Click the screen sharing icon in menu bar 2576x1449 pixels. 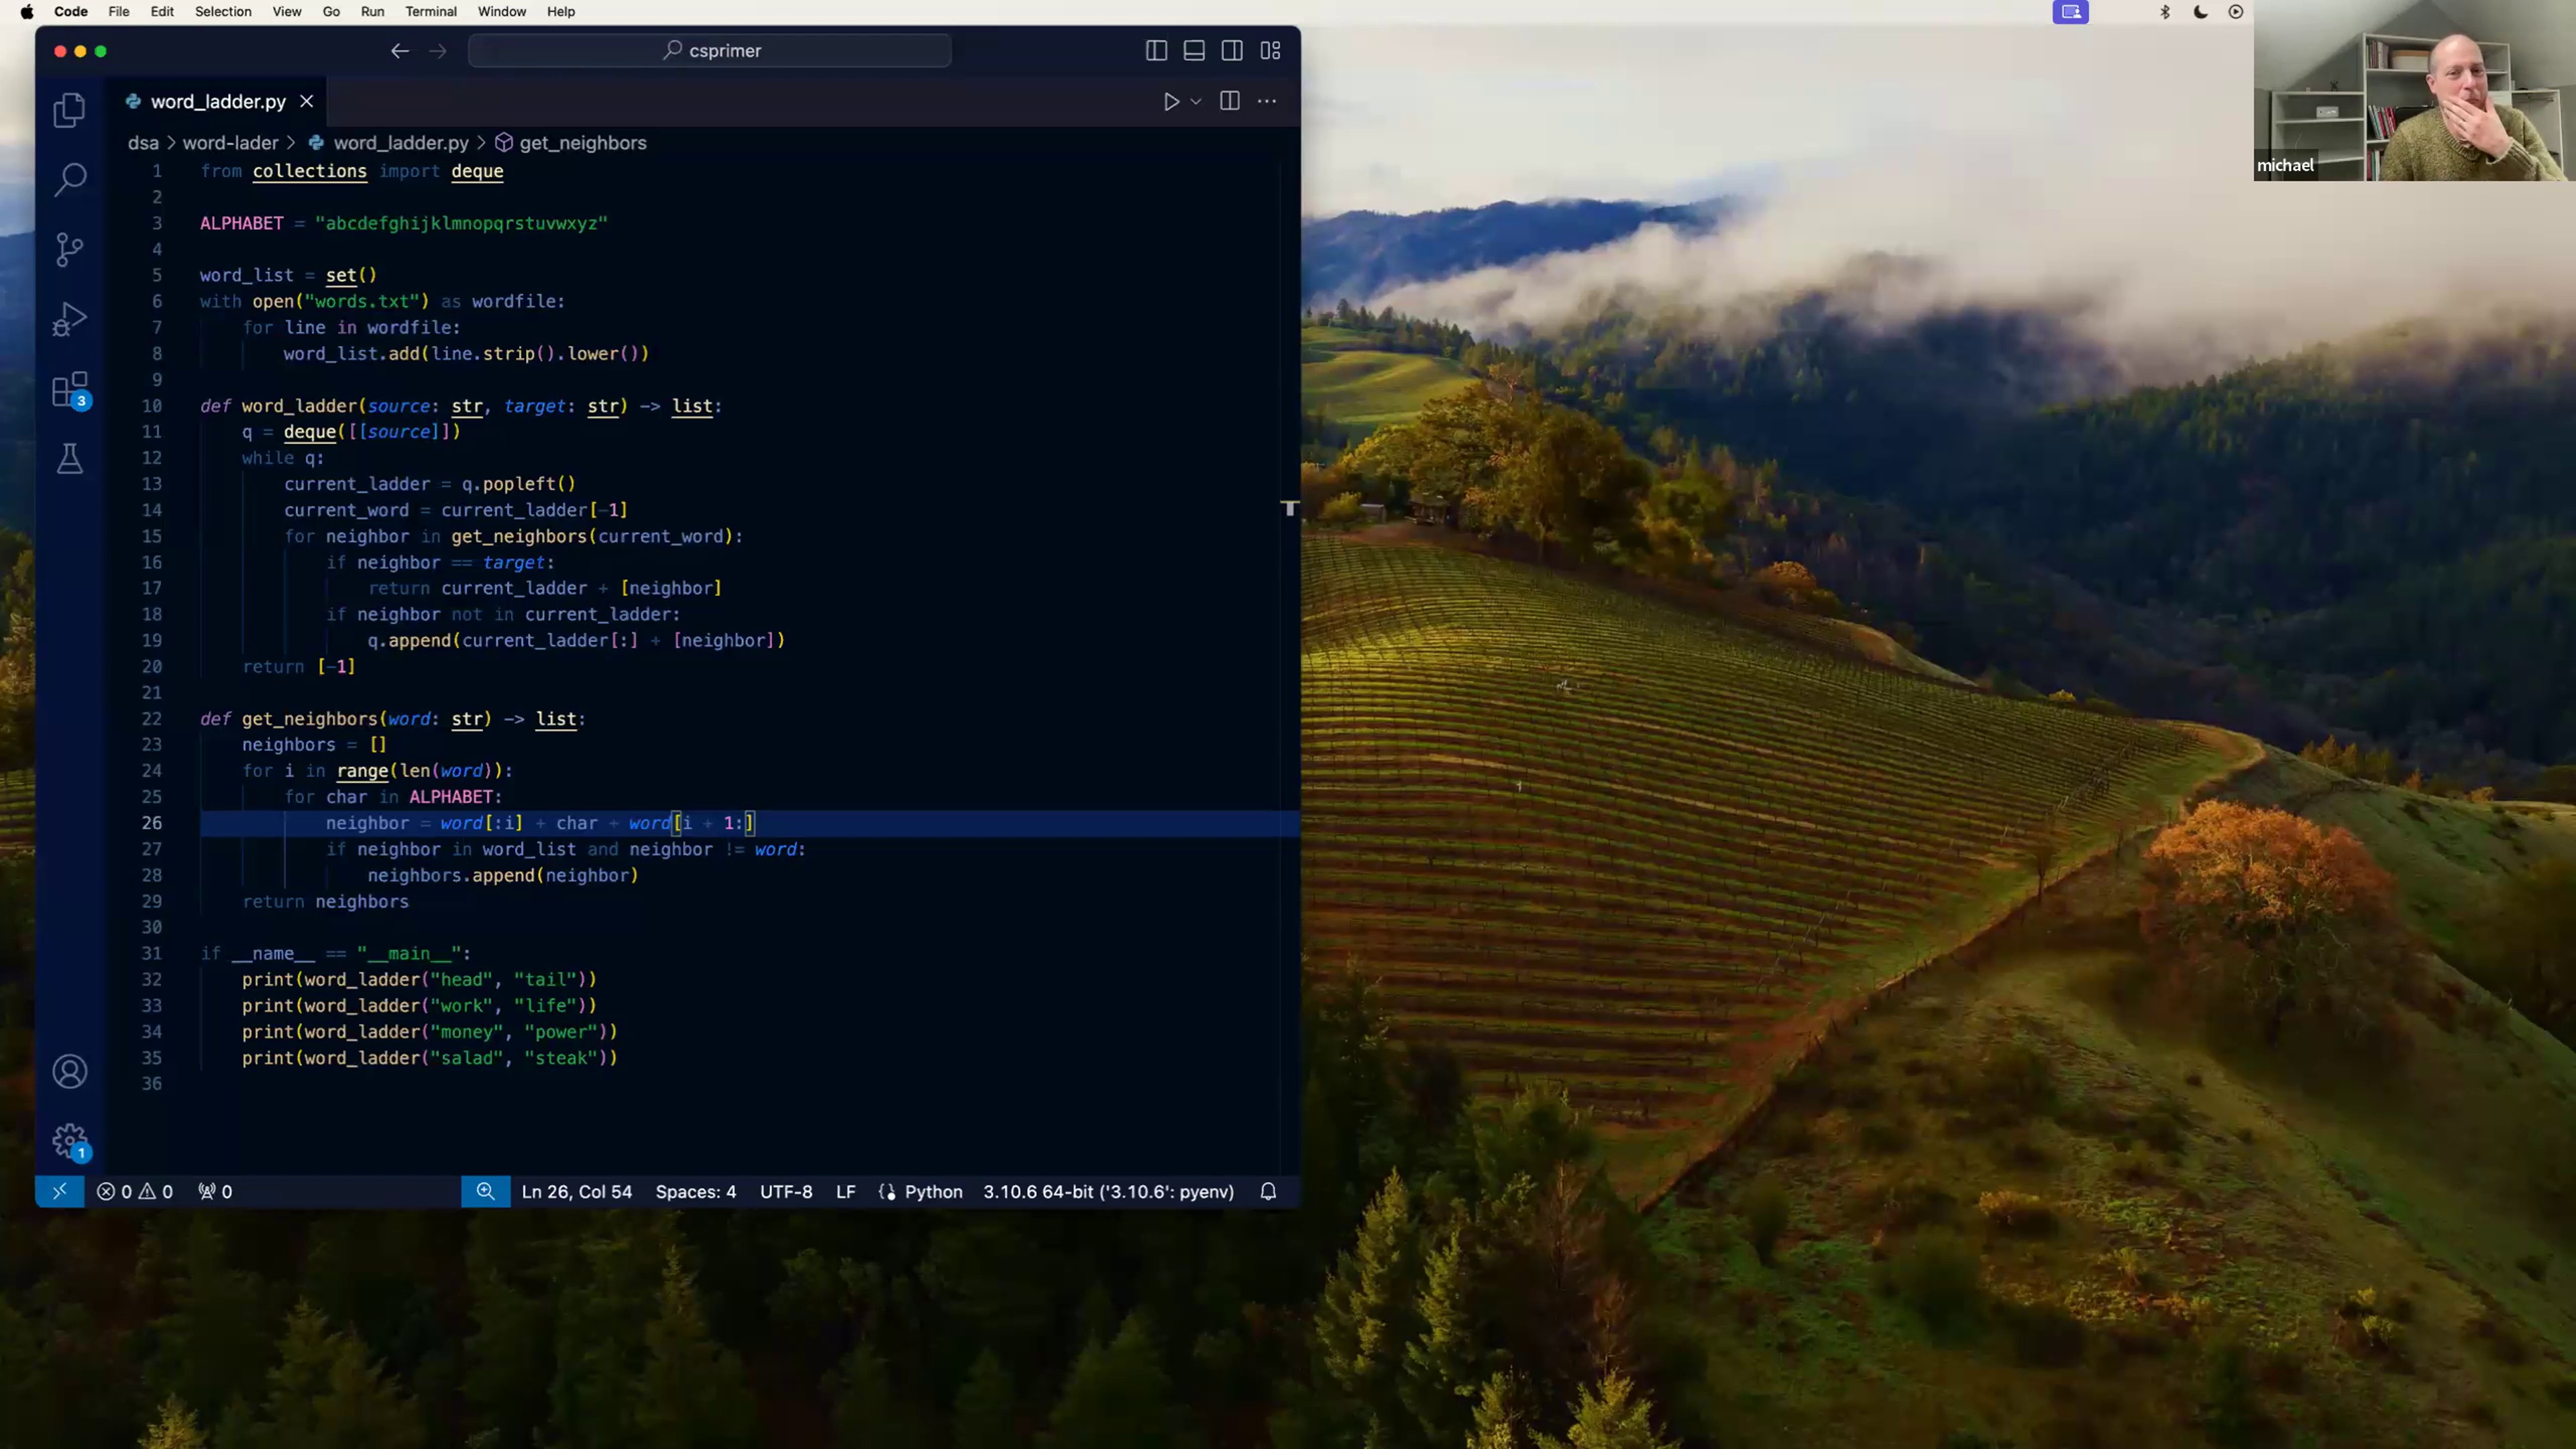(2071, 12)
